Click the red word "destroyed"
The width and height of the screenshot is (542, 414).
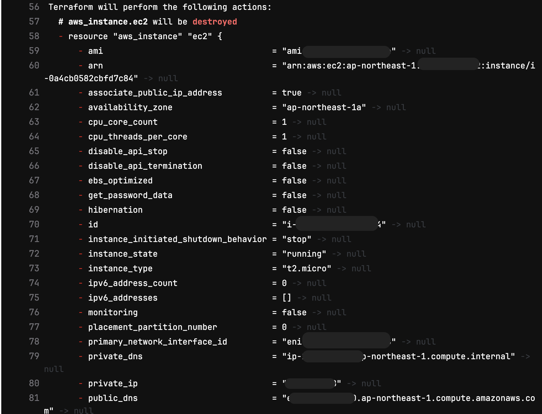215,22
